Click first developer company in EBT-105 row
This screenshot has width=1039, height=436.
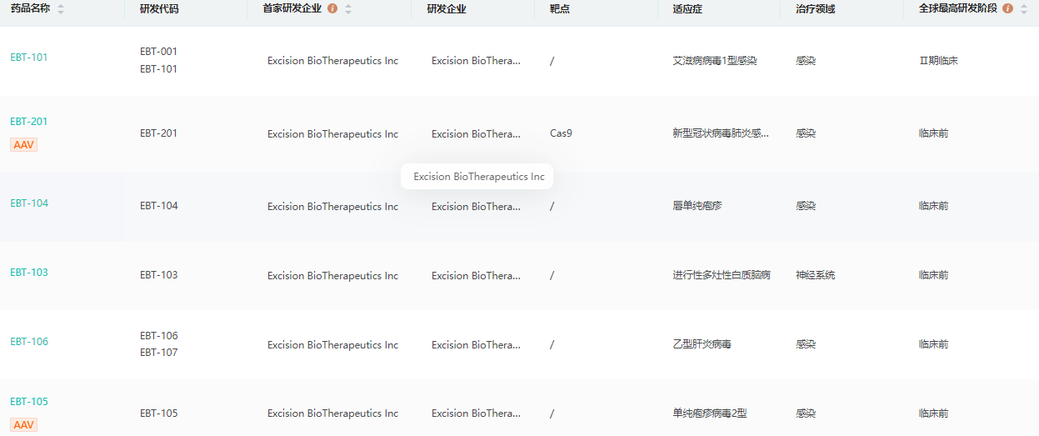point(332,413)
